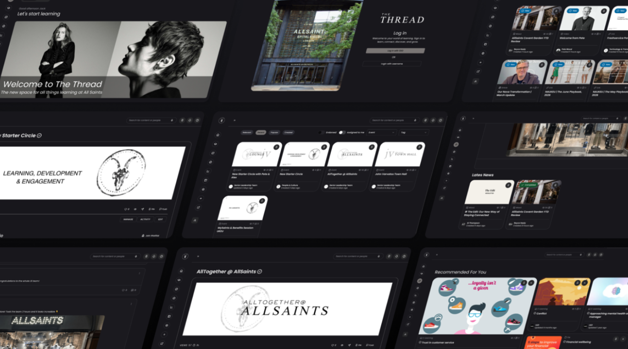Open New Starter Circle with Pete & Alex card

point(254,167)
